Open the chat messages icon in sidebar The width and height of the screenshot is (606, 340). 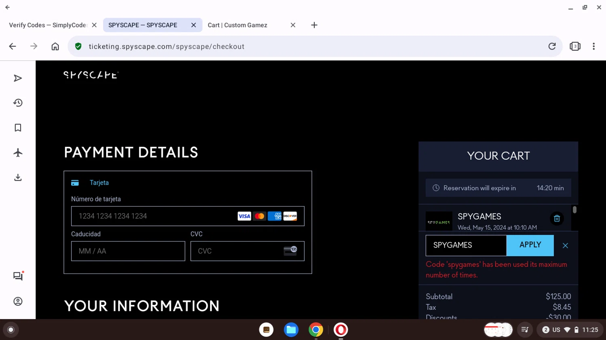point(18,276)
